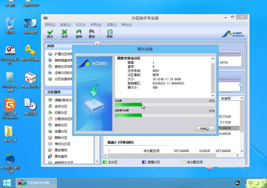Click the 未使用 column header

(x=226, y=98)
